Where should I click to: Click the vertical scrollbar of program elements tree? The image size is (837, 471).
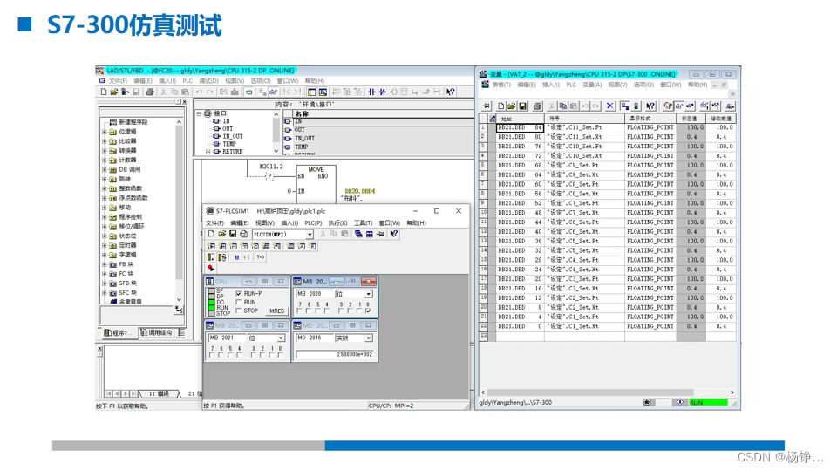click(180, 210)
